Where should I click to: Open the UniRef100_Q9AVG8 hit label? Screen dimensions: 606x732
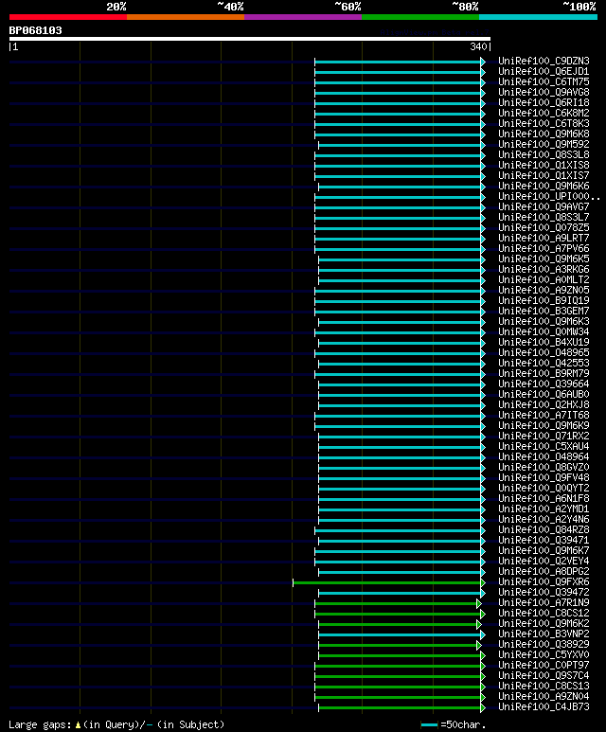[544, 93]
